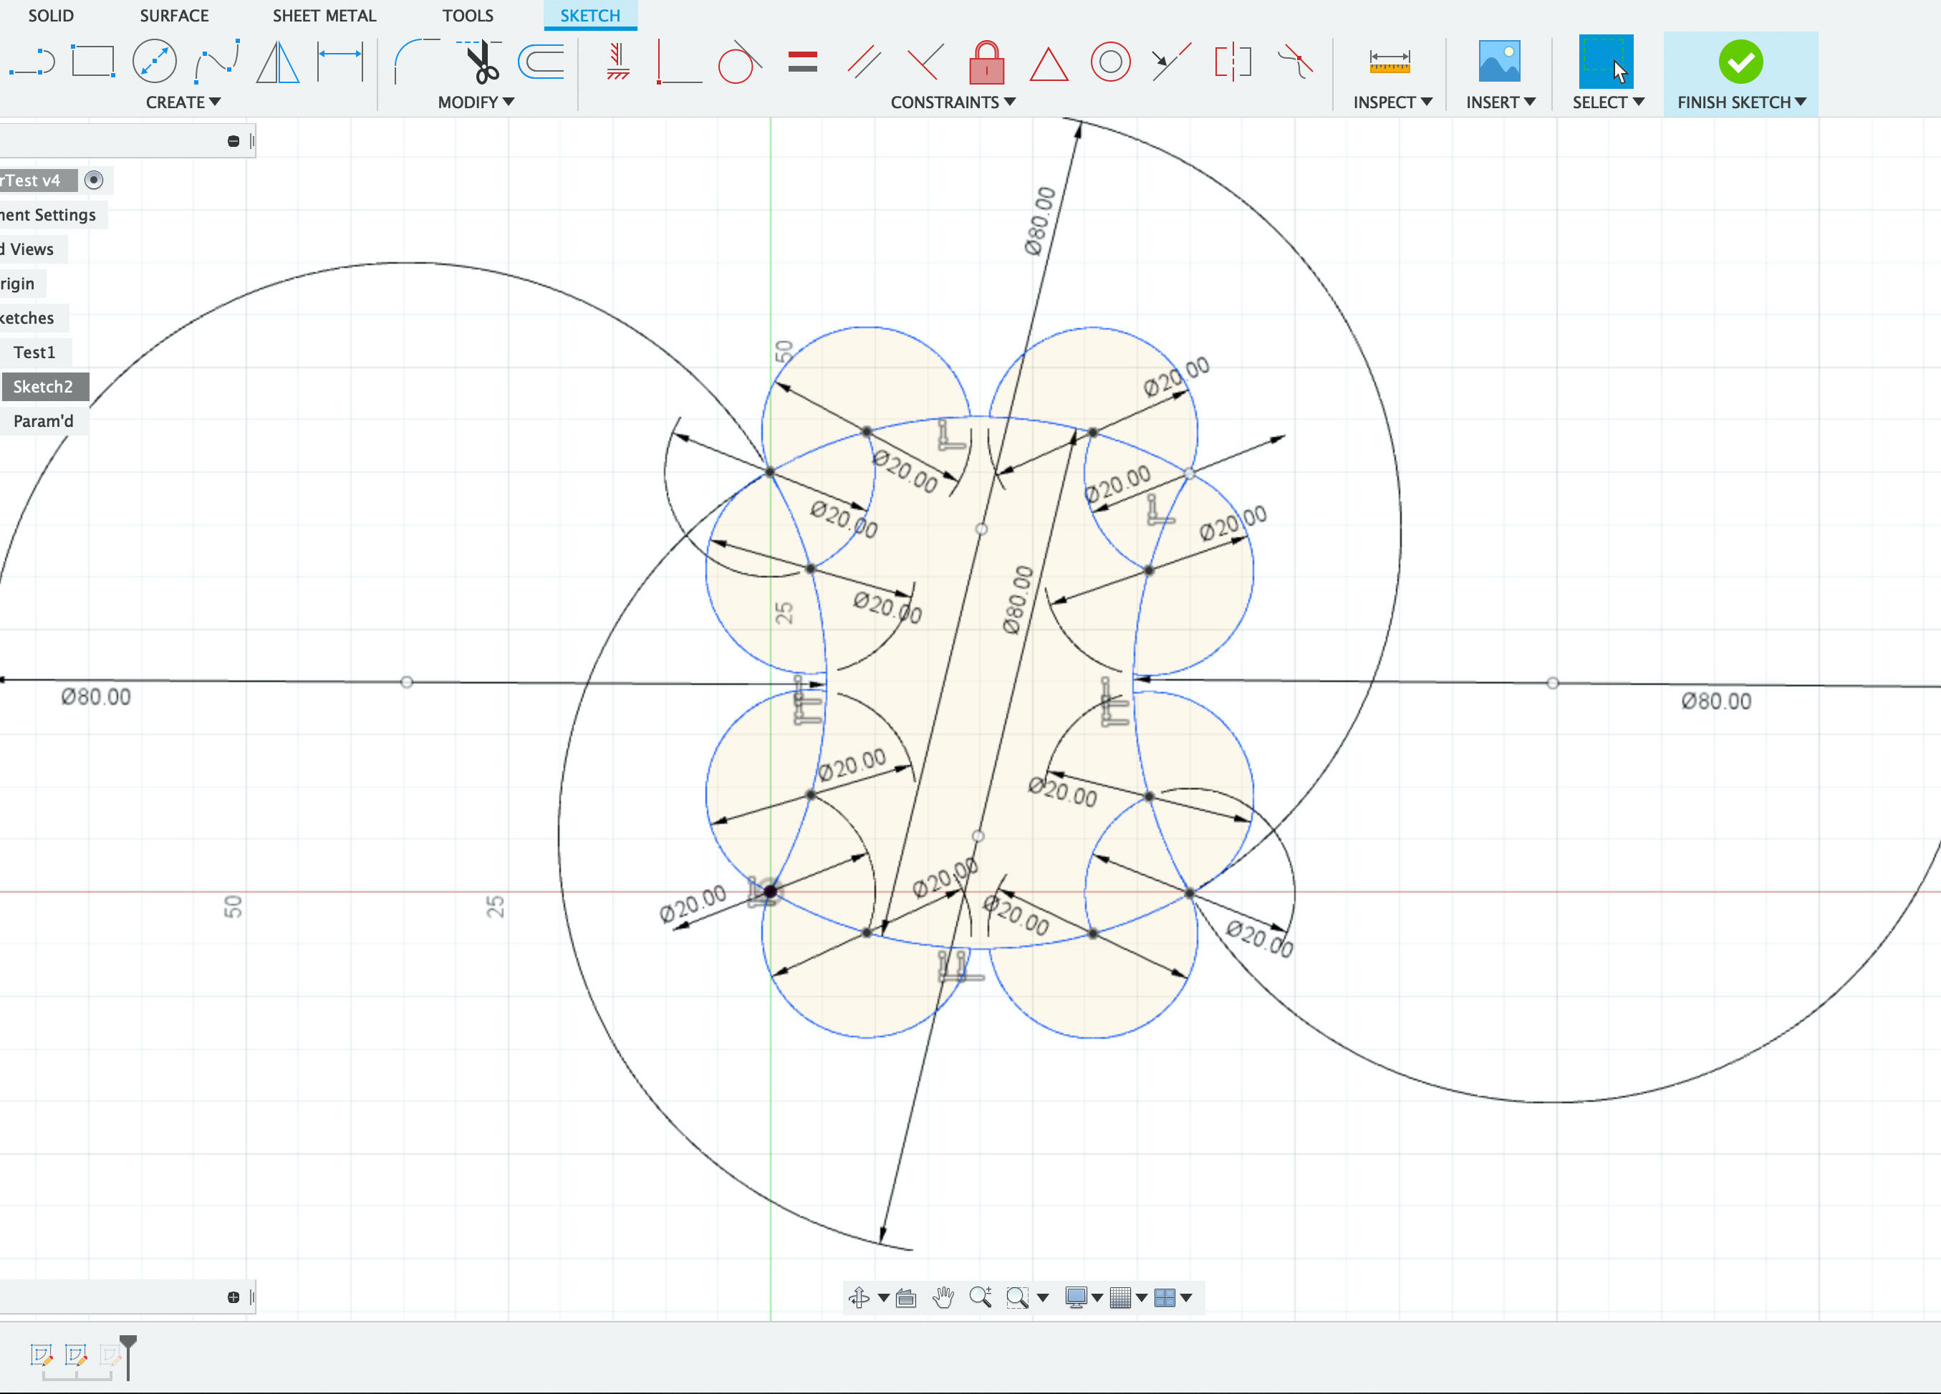Switch to the SOLID tab
Viewport: 1941px width, 1394px height.
coord(50,16)
